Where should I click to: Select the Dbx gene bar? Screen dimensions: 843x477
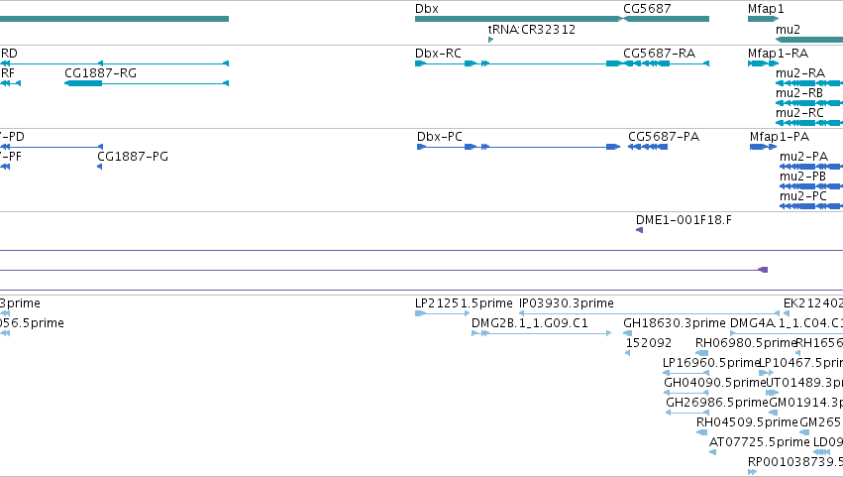pos(518,19)
